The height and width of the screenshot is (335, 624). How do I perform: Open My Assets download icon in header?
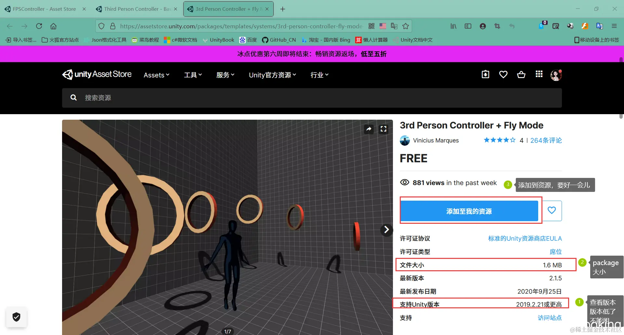486,74
